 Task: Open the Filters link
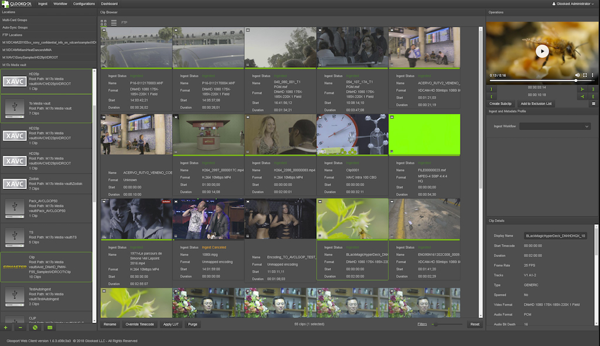pyautogui.click(x=422, y=324)
